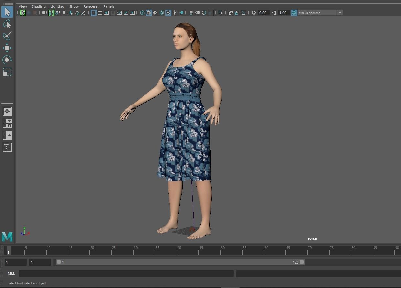Toggle Textured display checker icon
Viewport: 401px width, 288px height.
click(x=168, y=13)
